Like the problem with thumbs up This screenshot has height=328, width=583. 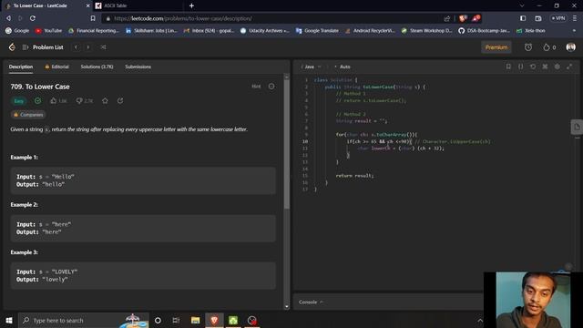click(58, 101)
